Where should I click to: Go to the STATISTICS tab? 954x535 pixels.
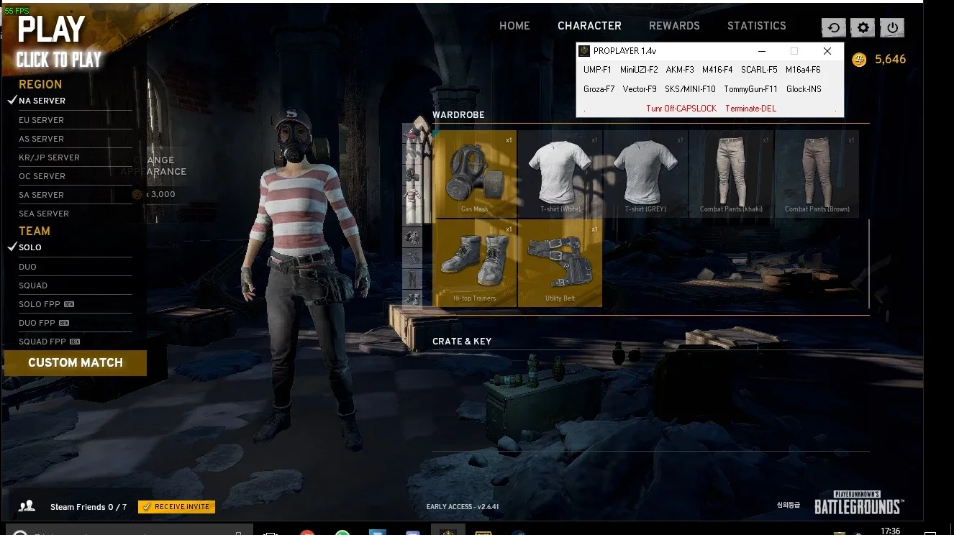point(756,26)
